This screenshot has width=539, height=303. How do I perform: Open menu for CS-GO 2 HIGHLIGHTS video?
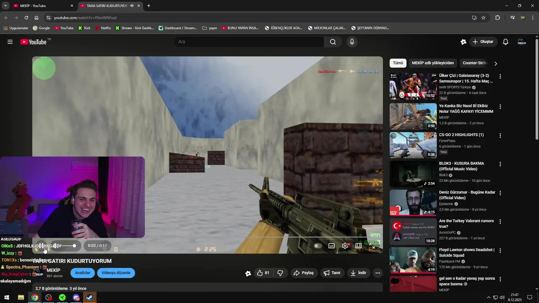coord(500,136)
